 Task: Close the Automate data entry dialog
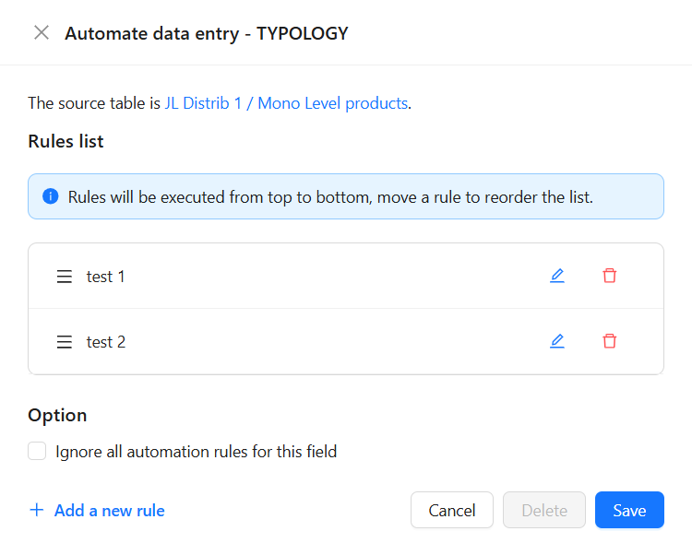pyautogui.click(x=42, y=33)
